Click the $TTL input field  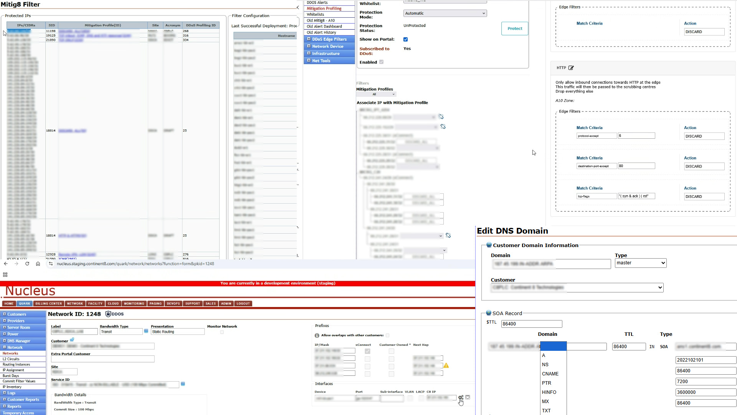pos(531,324)
